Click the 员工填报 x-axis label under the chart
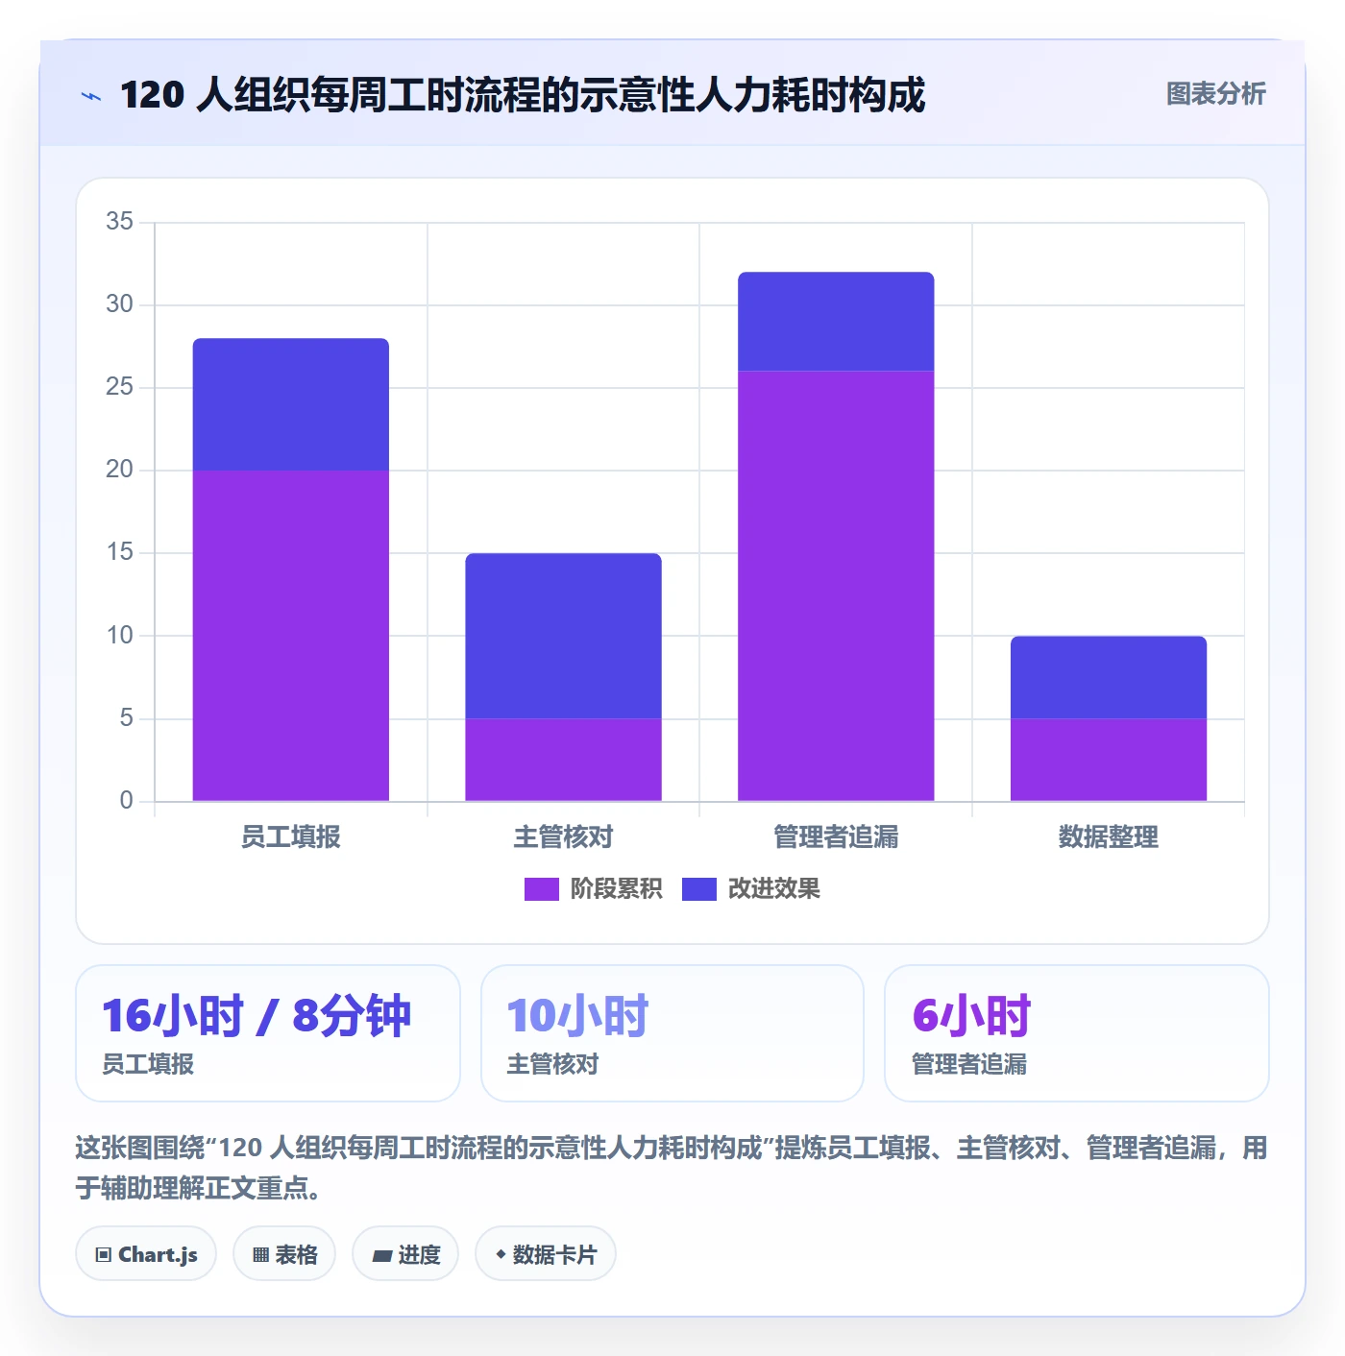The width and height of the screenshot is (1345, 1356). click(291, 837)
